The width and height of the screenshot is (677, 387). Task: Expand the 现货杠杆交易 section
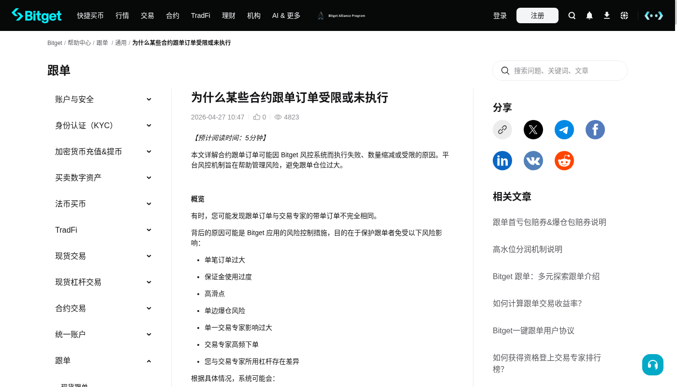103,282
